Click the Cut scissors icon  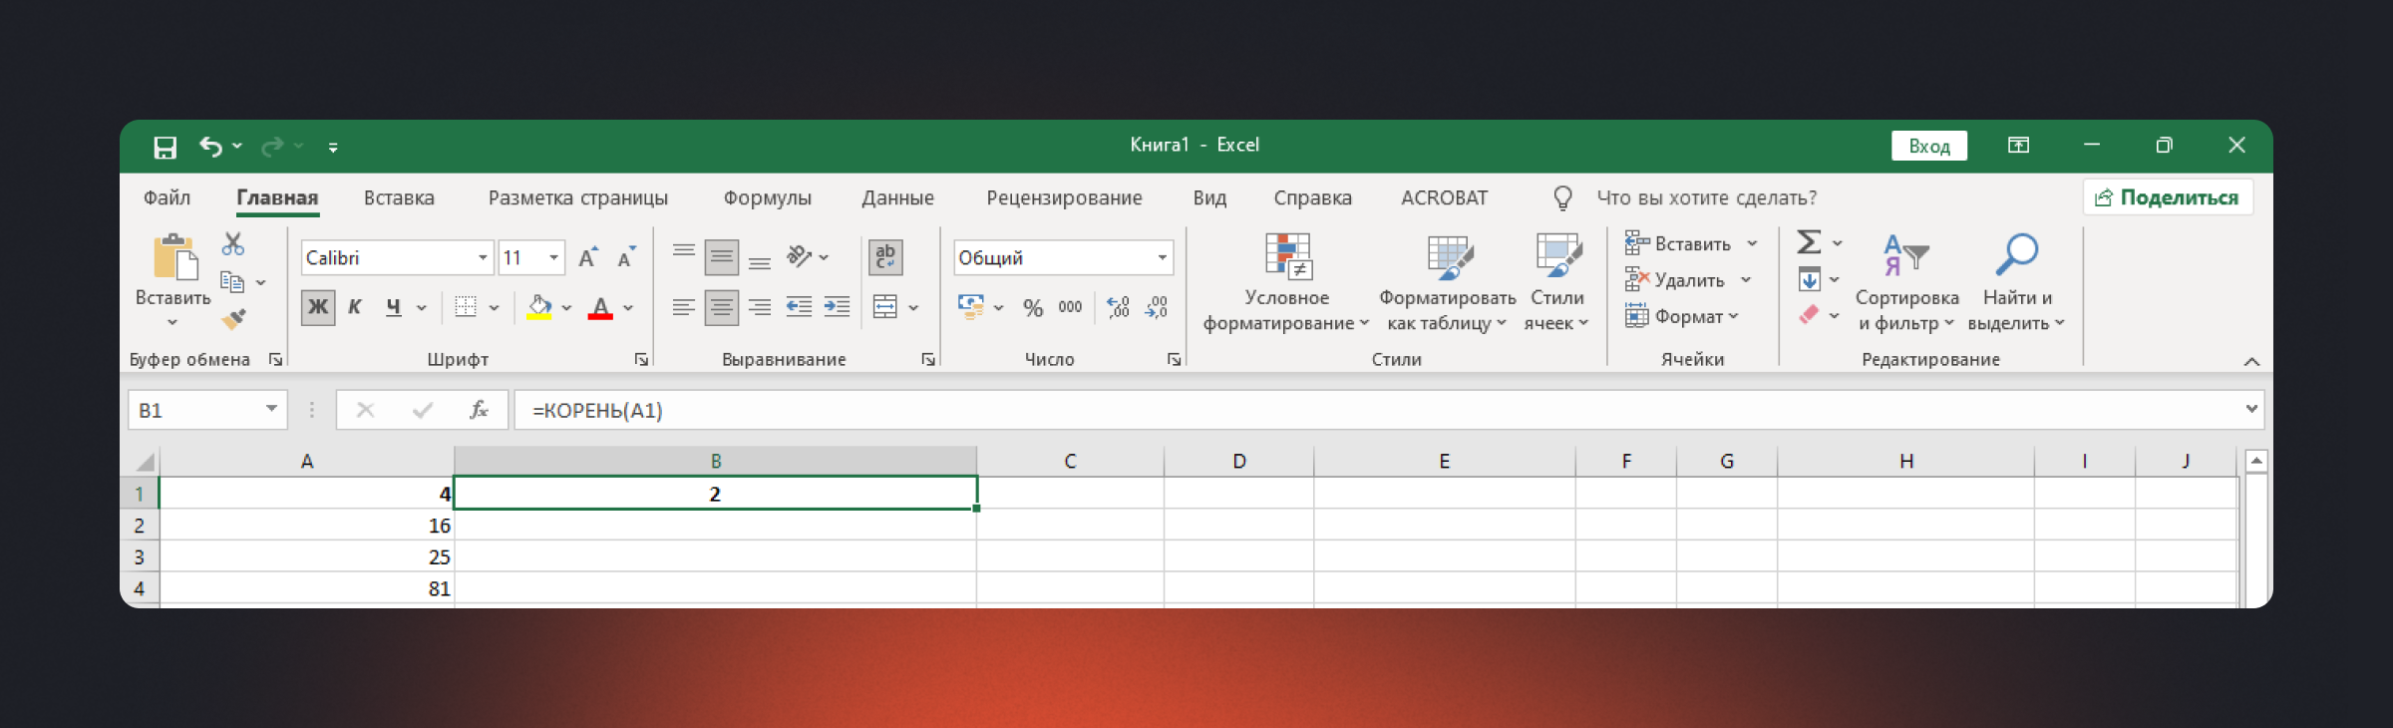[x=233, y=244]
